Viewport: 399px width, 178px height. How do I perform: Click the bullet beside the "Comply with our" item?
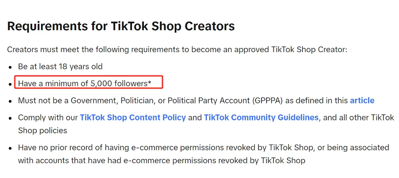(x=10, y=118)
